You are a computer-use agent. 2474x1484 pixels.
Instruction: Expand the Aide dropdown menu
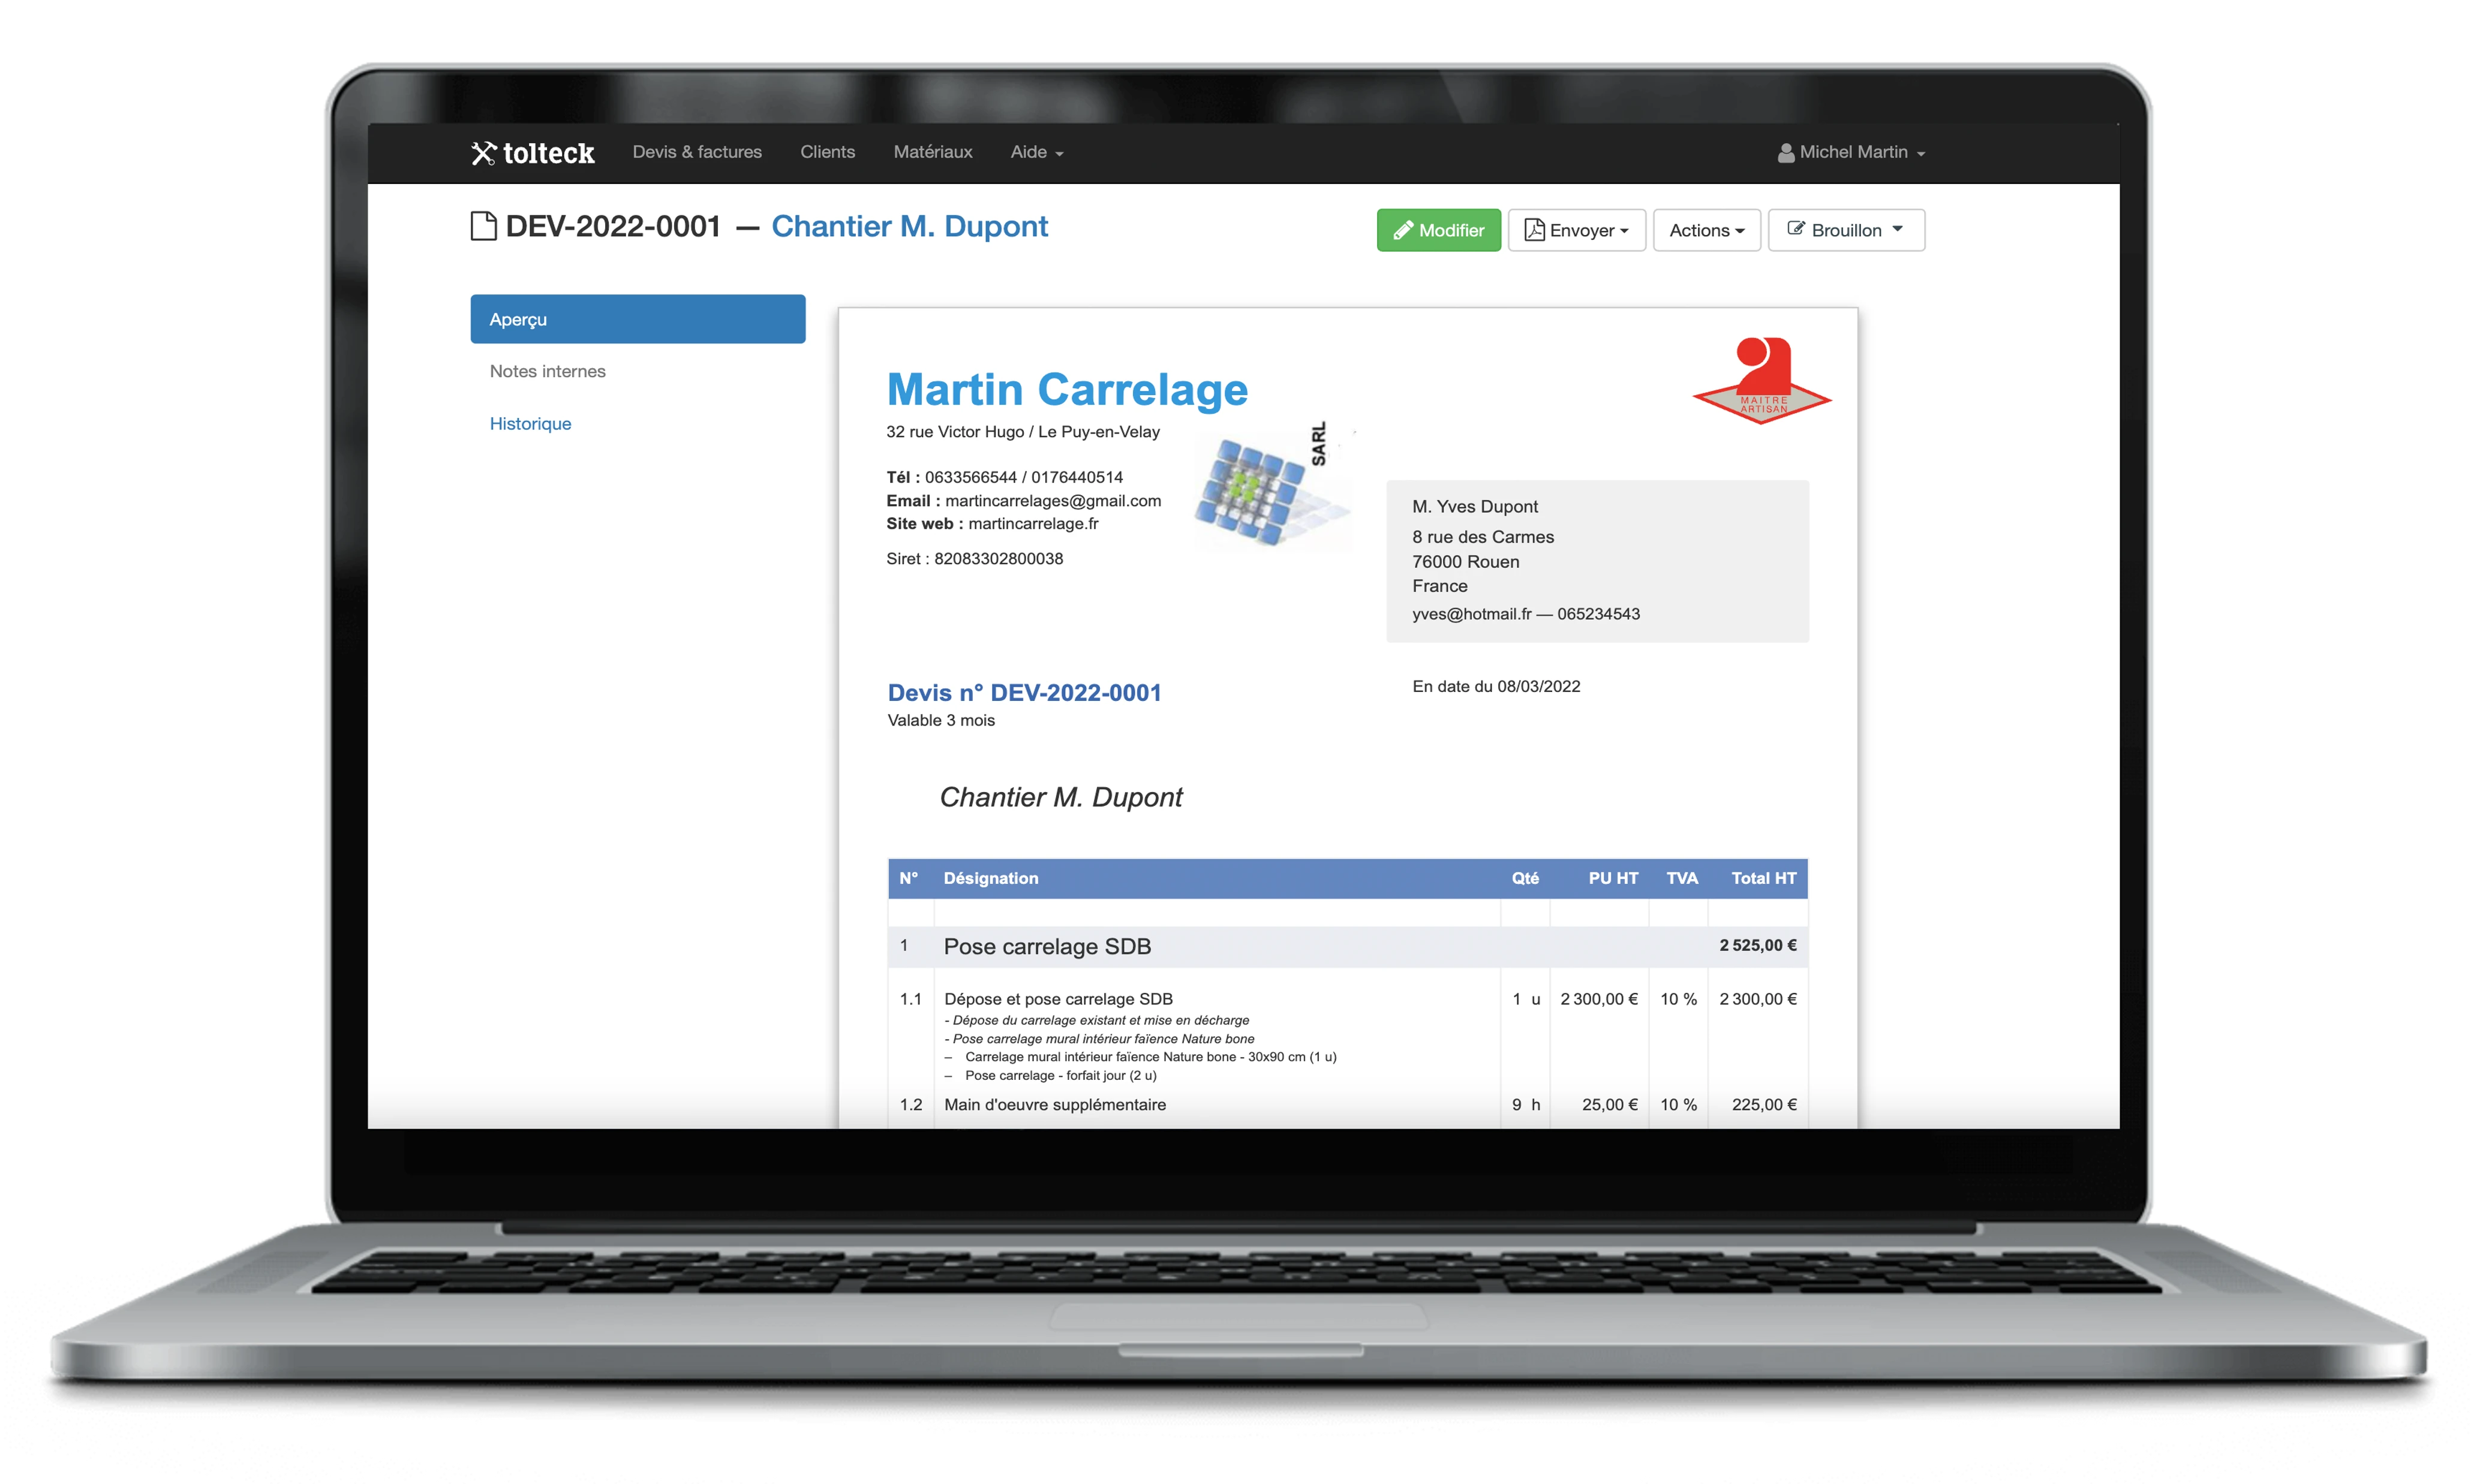(1036, 152)
